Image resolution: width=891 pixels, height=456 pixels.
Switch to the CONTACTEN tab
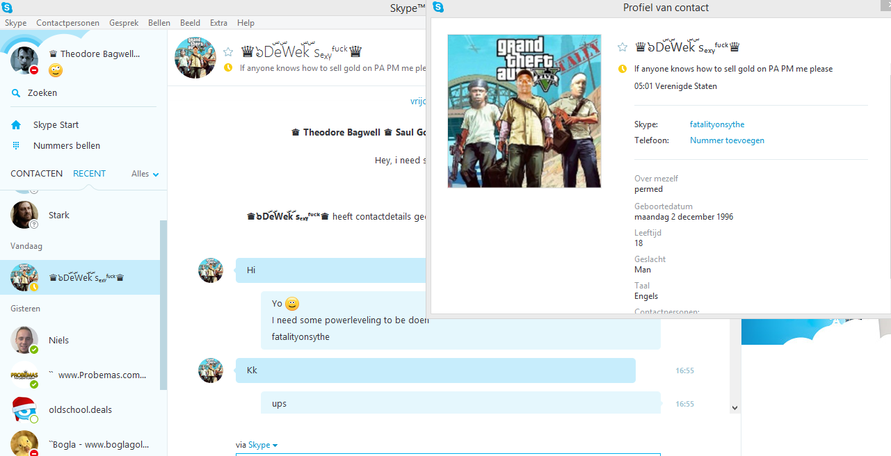point(37,174)
